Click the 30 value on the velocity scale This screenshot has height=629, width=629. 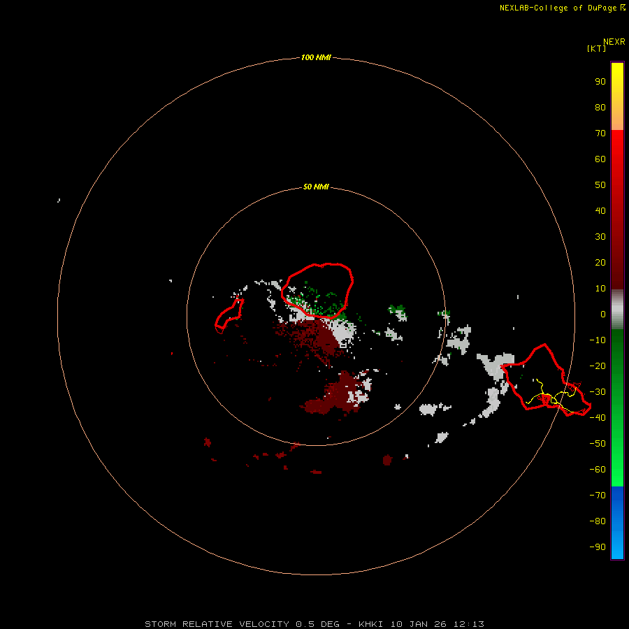(x=600, y=237)
